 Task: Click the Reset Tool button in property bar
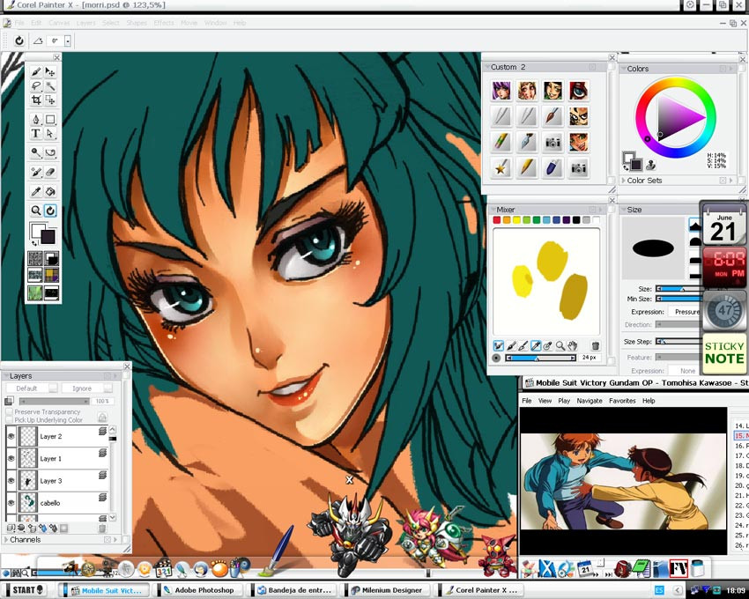click(19, 41)
